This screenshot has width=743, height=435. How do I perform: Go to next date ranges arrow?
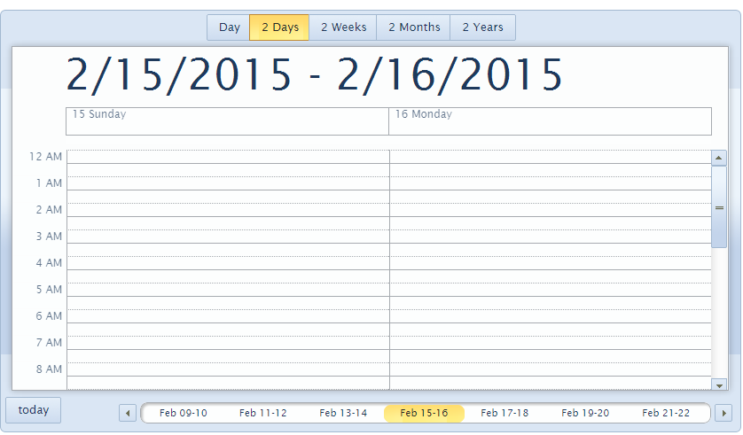point(723,413)
